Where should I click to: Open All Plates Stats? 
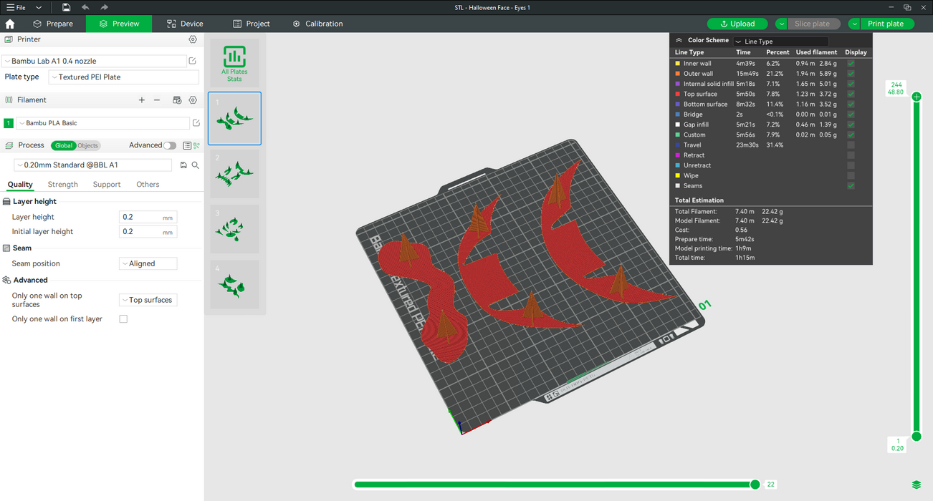(234, 63)
